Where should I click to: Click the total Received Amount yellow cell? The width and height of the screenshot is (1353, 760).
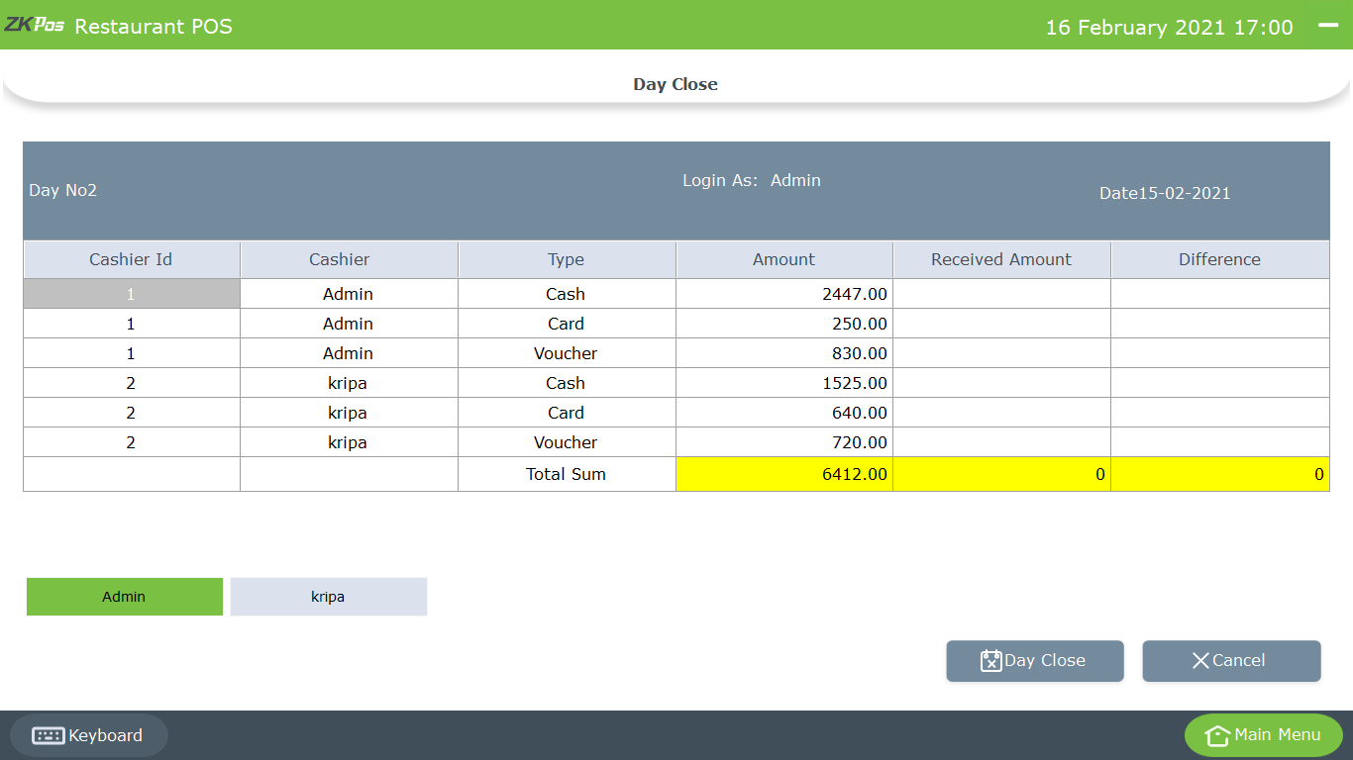pyautogui.click(x=1001, y=474)
